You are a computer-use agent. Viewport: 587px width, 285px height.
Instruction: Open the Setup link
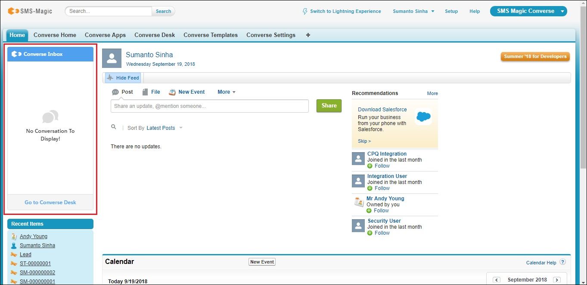coord(451,11)
